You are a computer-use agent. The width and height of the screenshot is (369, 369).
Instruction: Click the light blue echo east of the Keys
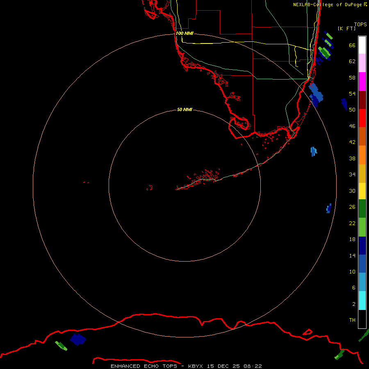tap(314, 151)
